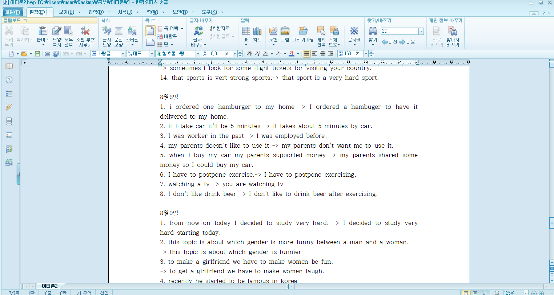This screenshot has width=554, height=295.
Task: Click the 이전 (Previous) search button
Action: pyautogui.click(x=389, y=42)
